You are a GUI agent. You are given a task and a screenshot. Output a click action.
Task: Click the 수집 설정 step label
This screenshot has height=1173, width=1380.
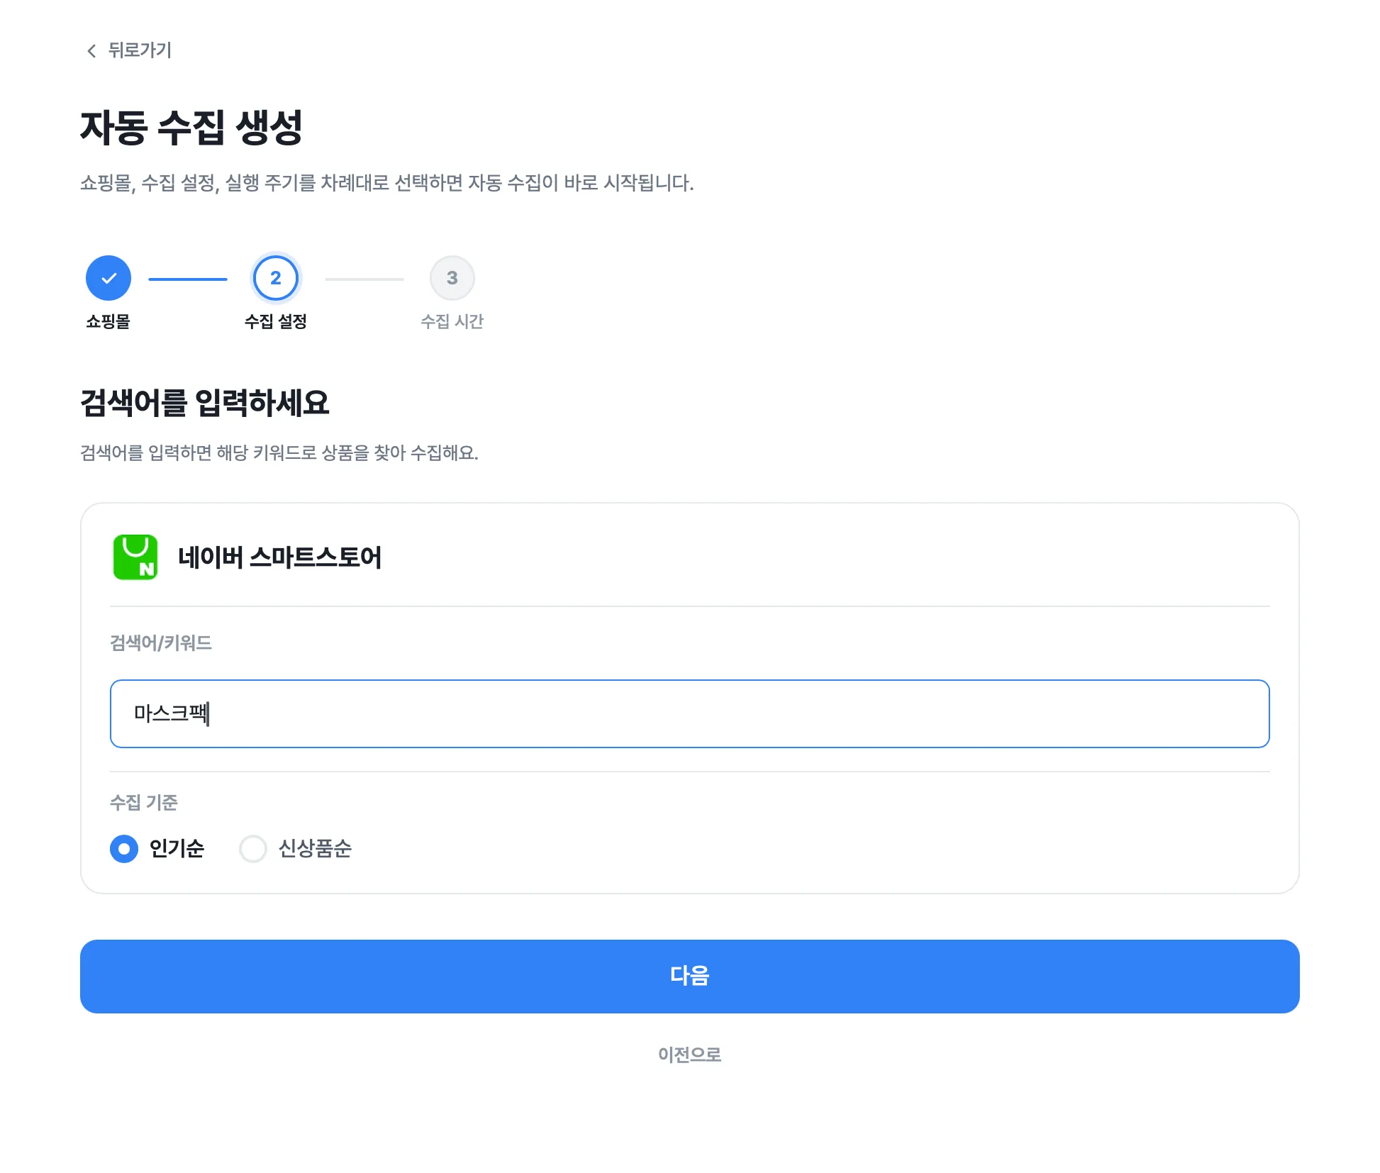pyautogui.click(x=276, y=321)
